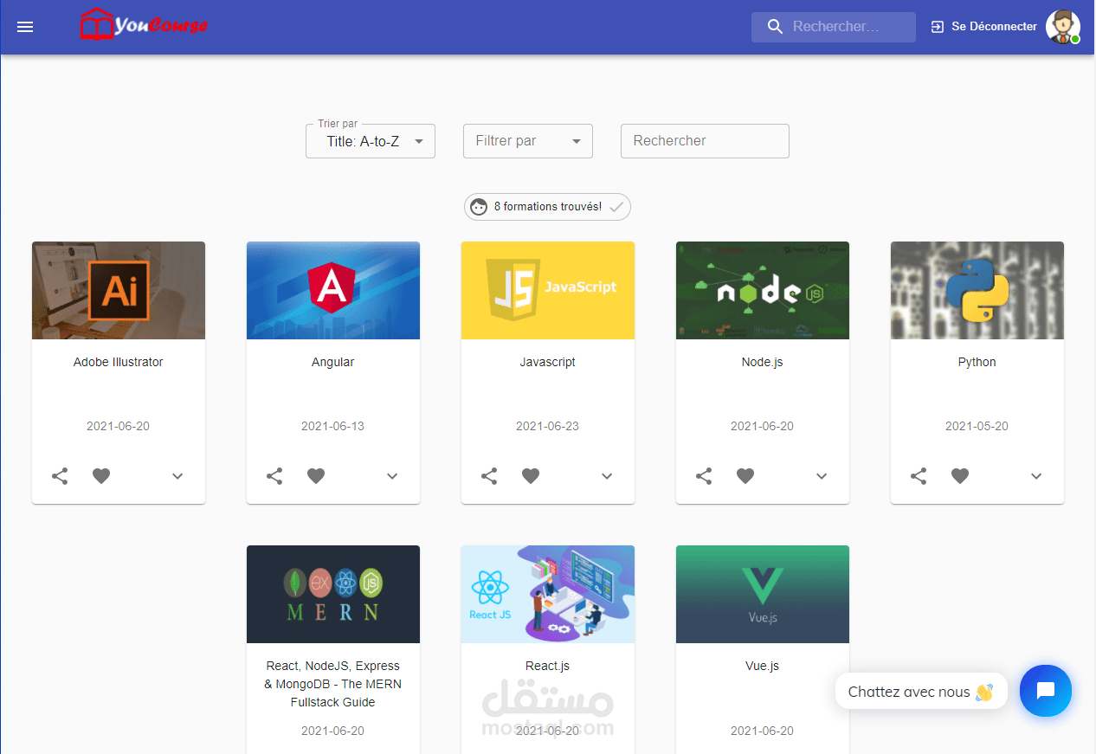Favorite the Angular course with the heart
The width and height of the screenshot is (1096, 754).
315,476
